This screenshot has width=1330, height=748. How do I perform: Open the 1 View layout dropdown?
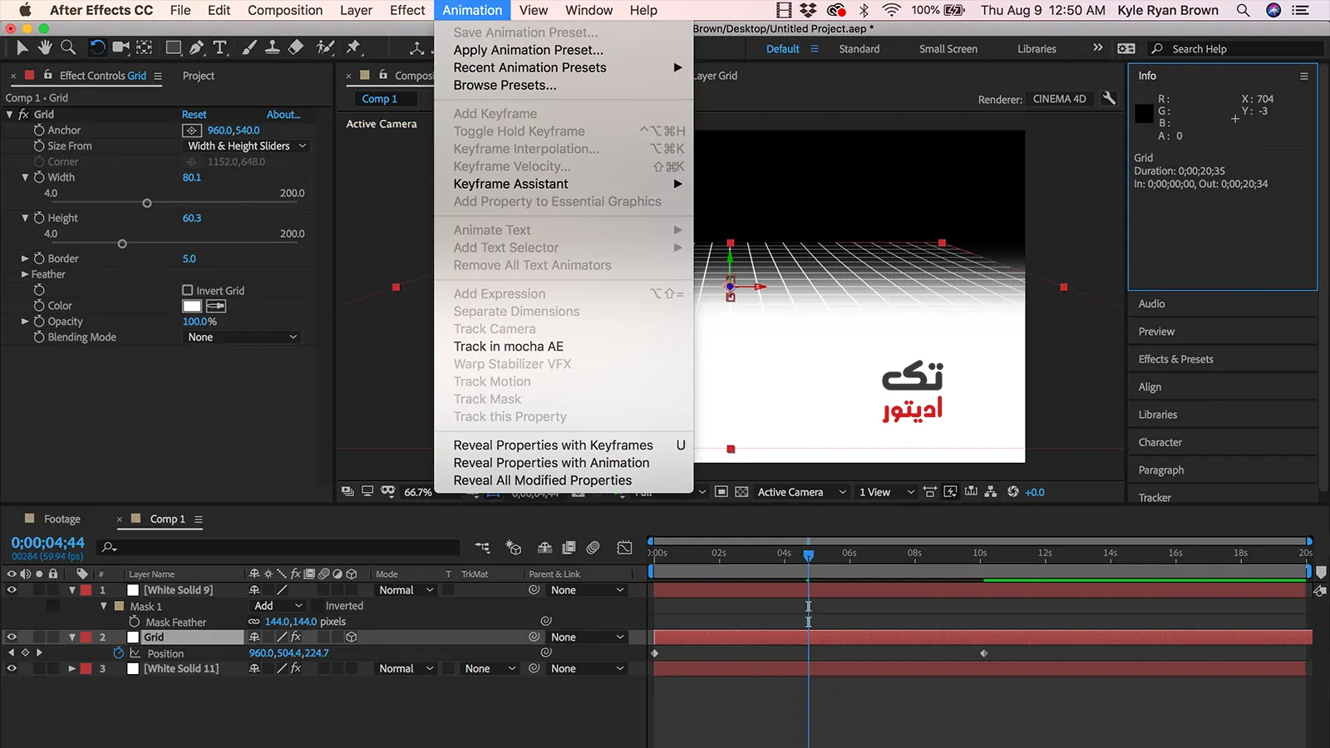[886, 492]
